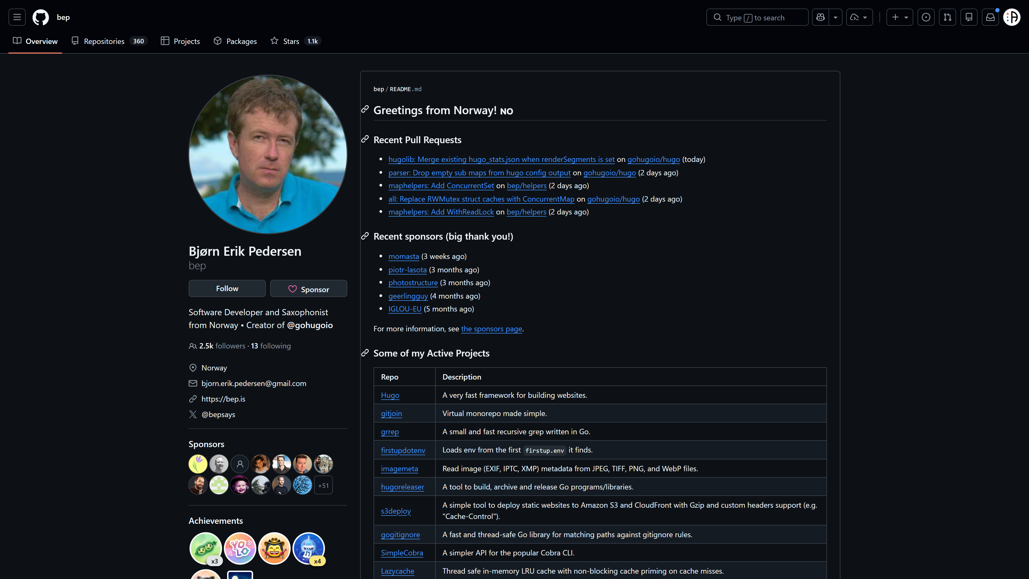
Task: Open the Copilot chat icon
Action: tap(821, 17)
